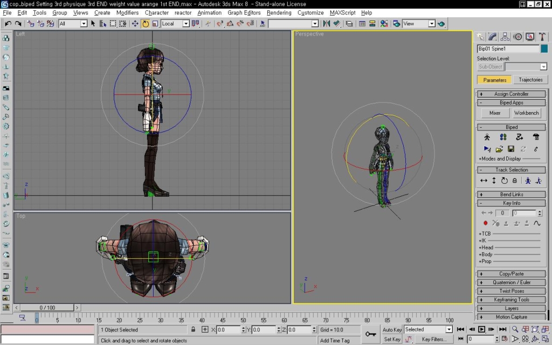Toggle Biped Figure Mode

(x=487, y=137)
